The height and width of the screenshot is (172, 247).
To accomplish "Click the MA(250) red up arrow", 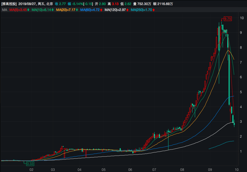I will pyautogui.click(x=153, y=10).
